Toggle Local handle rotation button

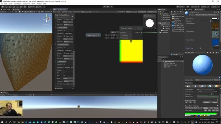(x=39, y=7)
